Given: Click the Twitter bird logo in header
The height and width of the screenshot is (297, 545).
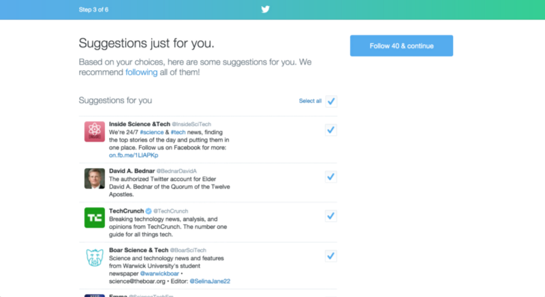Looking at the screenshot, I should (x=265, y=10).
